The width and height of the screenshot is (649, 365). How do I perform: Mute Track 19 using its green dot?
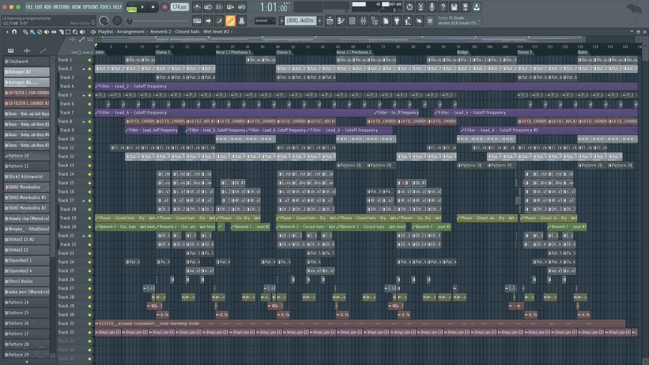pyautogui.click(x=90, y=218)
